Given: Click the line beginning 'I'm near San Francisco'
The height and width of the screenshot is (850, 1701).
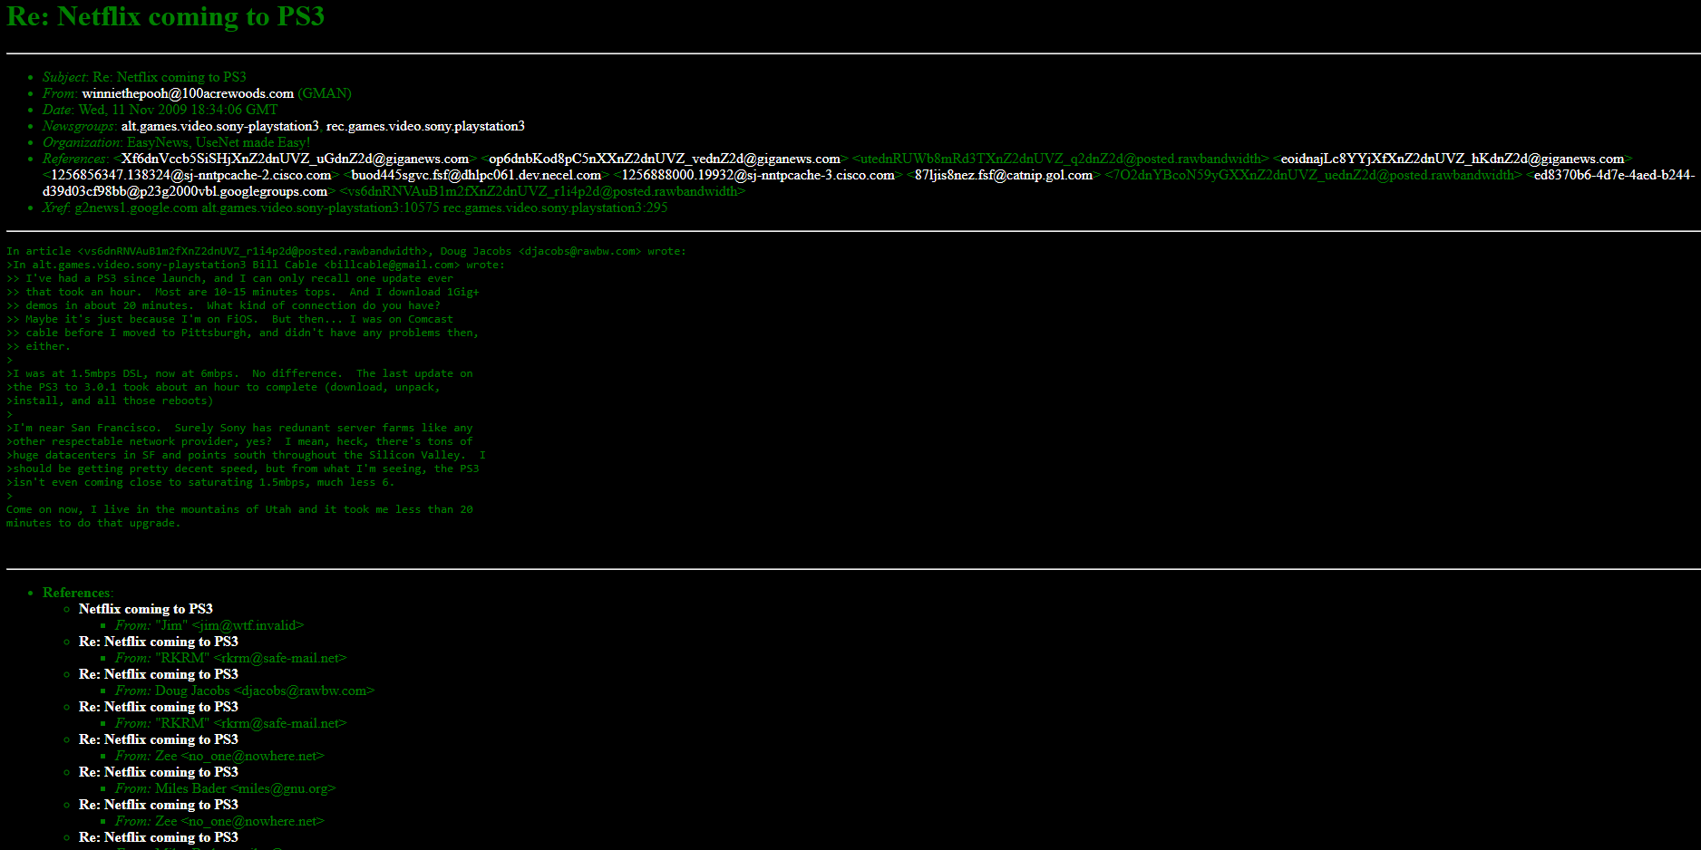Looking at the screenshot, I should (x=239, y=428).
